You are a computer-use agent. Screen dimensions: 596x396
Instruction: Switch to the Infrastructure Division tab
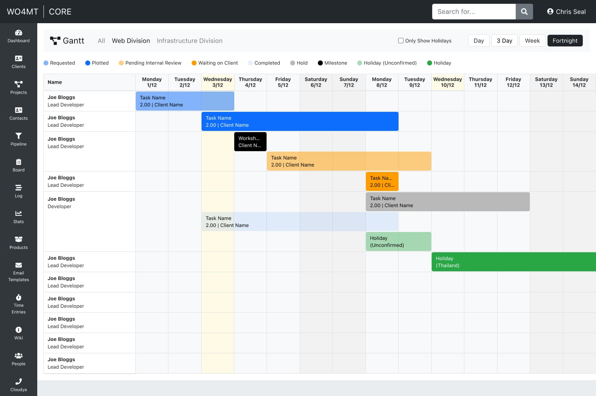click(x=190, y=41)
